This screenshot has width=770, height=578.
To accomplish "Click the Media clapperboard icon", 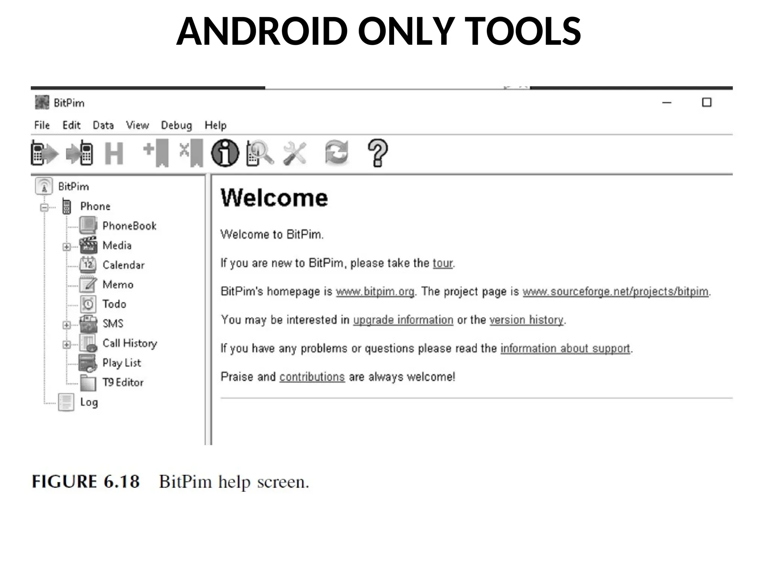I will (x=88, y=245).
